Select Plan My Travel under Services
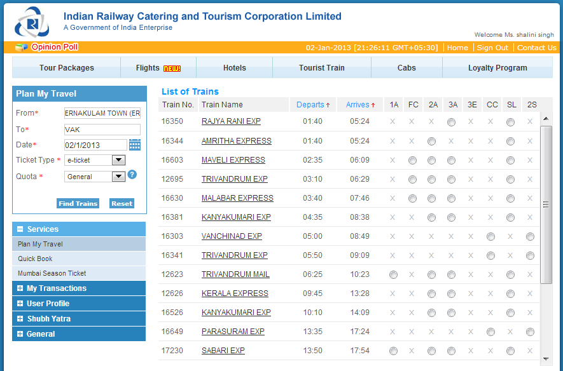Image resolution: width=563 pixels, height=371 pixels. [x=79, y=244]
